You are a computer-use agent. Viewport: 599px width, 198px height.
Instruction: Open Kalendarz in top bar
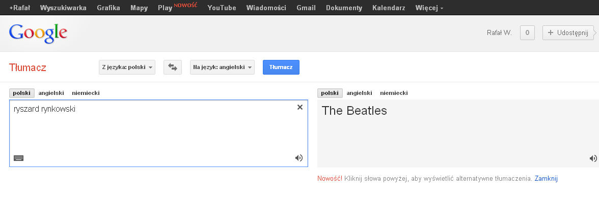(x=389, y=8)
